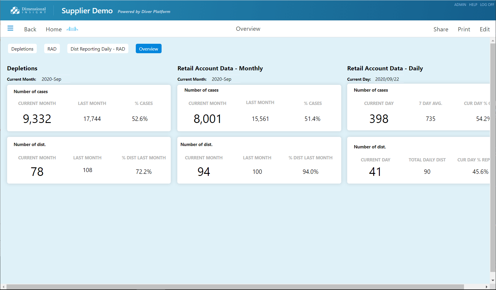Click the horizontal scrollbar left arrow

tap(3, 287)
